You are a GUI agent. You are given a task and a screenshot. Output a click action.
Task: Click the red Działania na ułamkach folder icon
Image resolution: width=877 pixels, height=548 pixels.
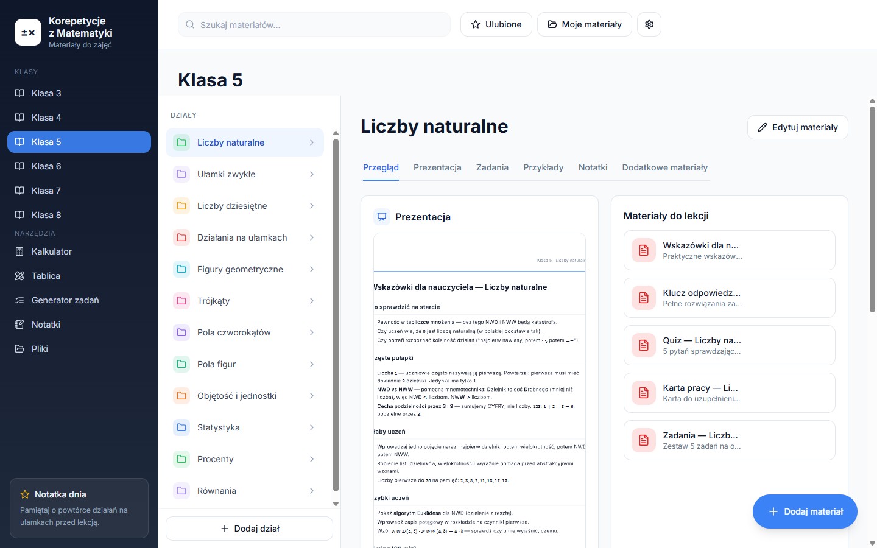[x=181, y=237]
